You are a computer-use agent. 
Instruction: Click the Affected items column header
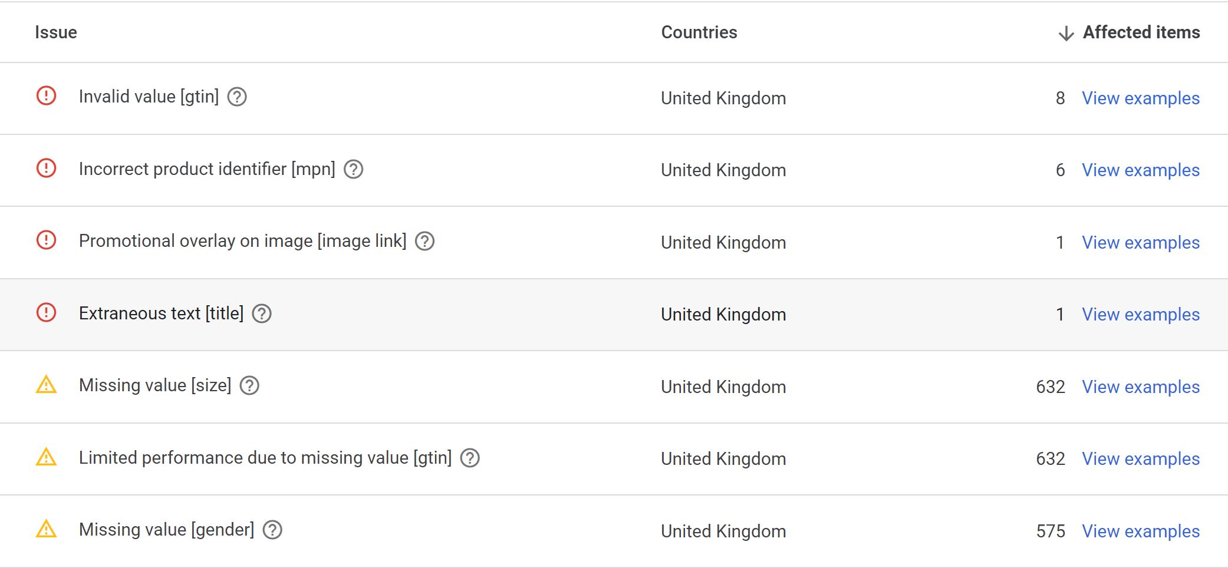click(1141, 32)
